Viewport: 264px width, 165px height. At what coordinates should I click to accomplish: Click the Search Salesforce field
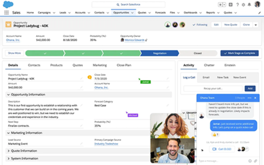pyautogui.click(x=129, y=4)
